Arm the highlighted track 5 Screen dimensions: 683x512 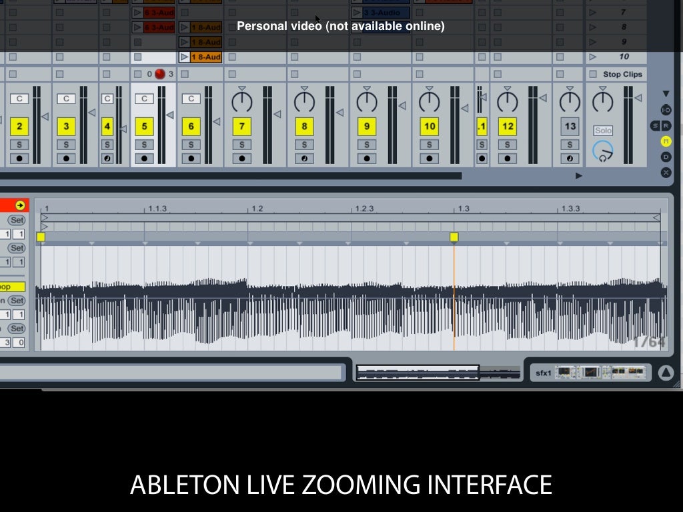144,159
